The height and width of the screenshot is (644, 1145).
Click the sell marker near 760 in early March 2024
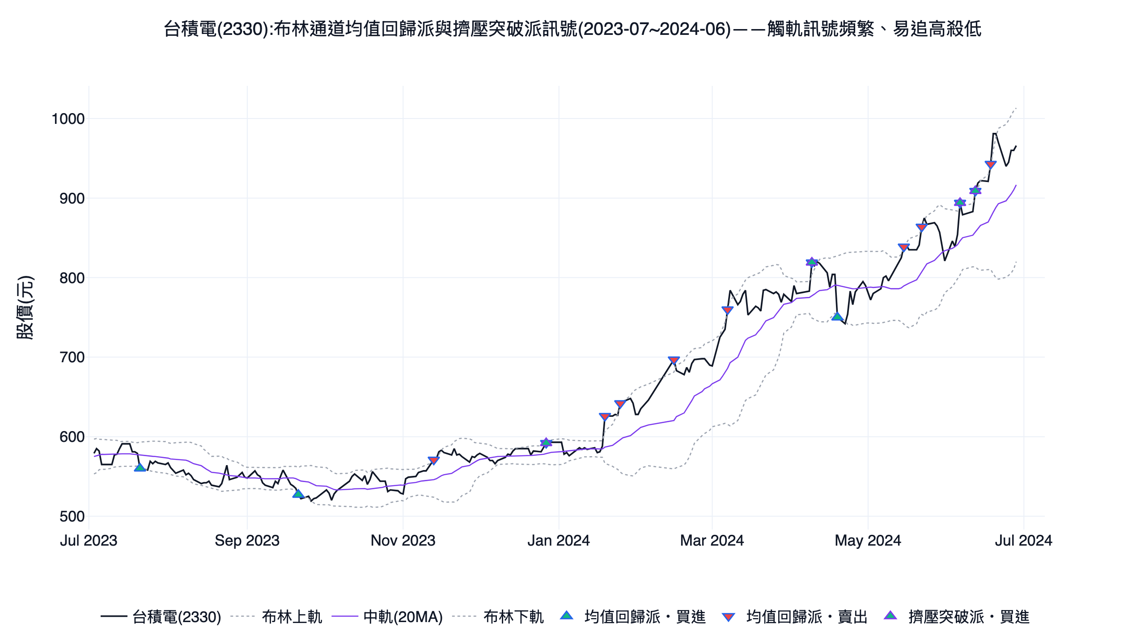coord(727,310)
